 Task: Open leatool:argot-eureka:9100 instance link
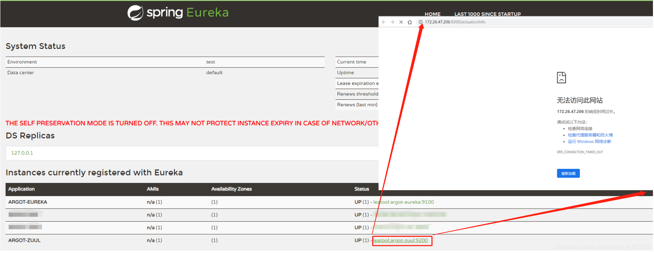coord(403,202)
